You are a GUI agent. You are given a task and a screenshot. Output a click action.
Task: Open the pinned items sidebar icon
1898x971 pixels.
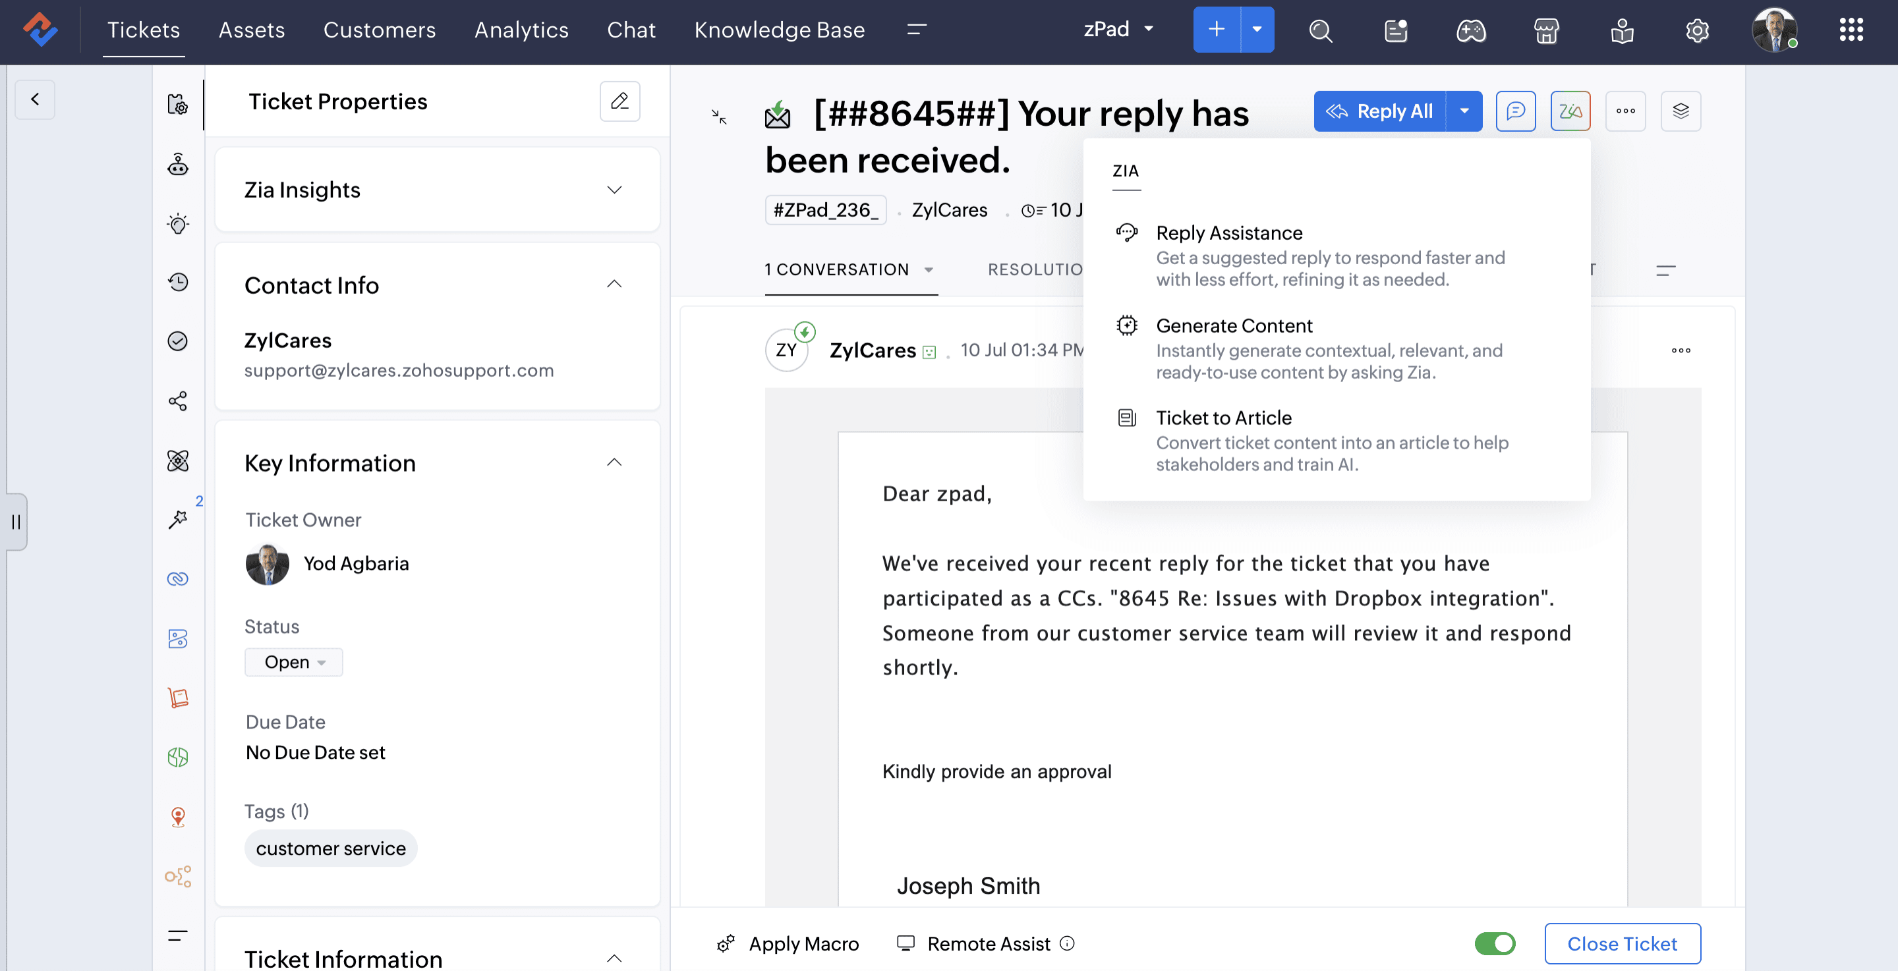point(177,519)
